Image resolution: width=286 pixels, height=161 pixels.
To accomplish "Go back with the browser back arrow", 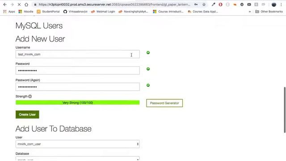I will (x=5, y=4).
